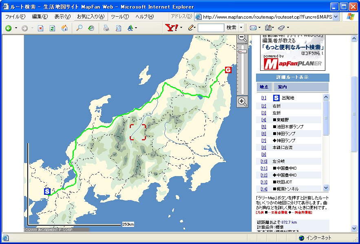Open the 編集(E) menu
Image resolution: width=360 pixels, height=244 pixels.
40,17
